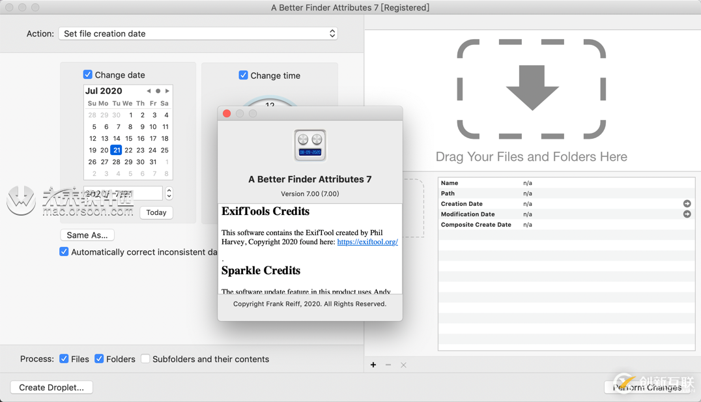Select July 10 in the calendar
The image size is (701, 402).
(x=153, y=127)
